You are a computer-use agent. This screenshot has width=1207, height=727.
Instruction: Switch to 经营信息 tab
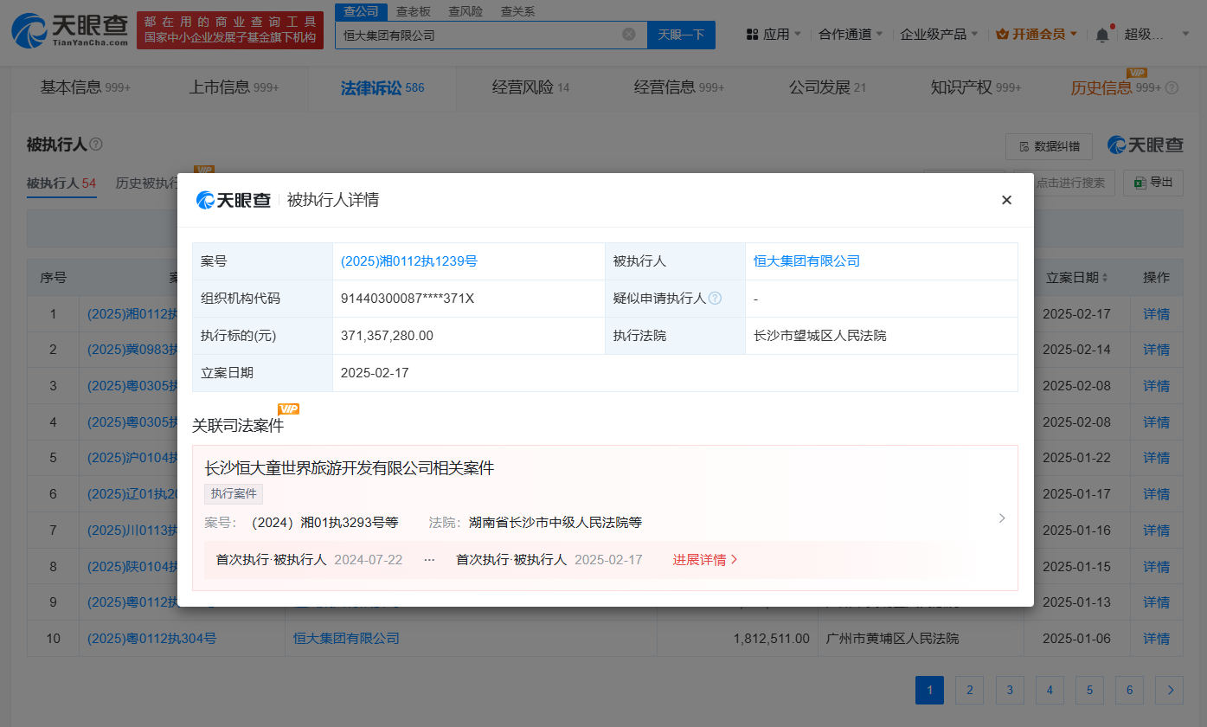(679, 87)
